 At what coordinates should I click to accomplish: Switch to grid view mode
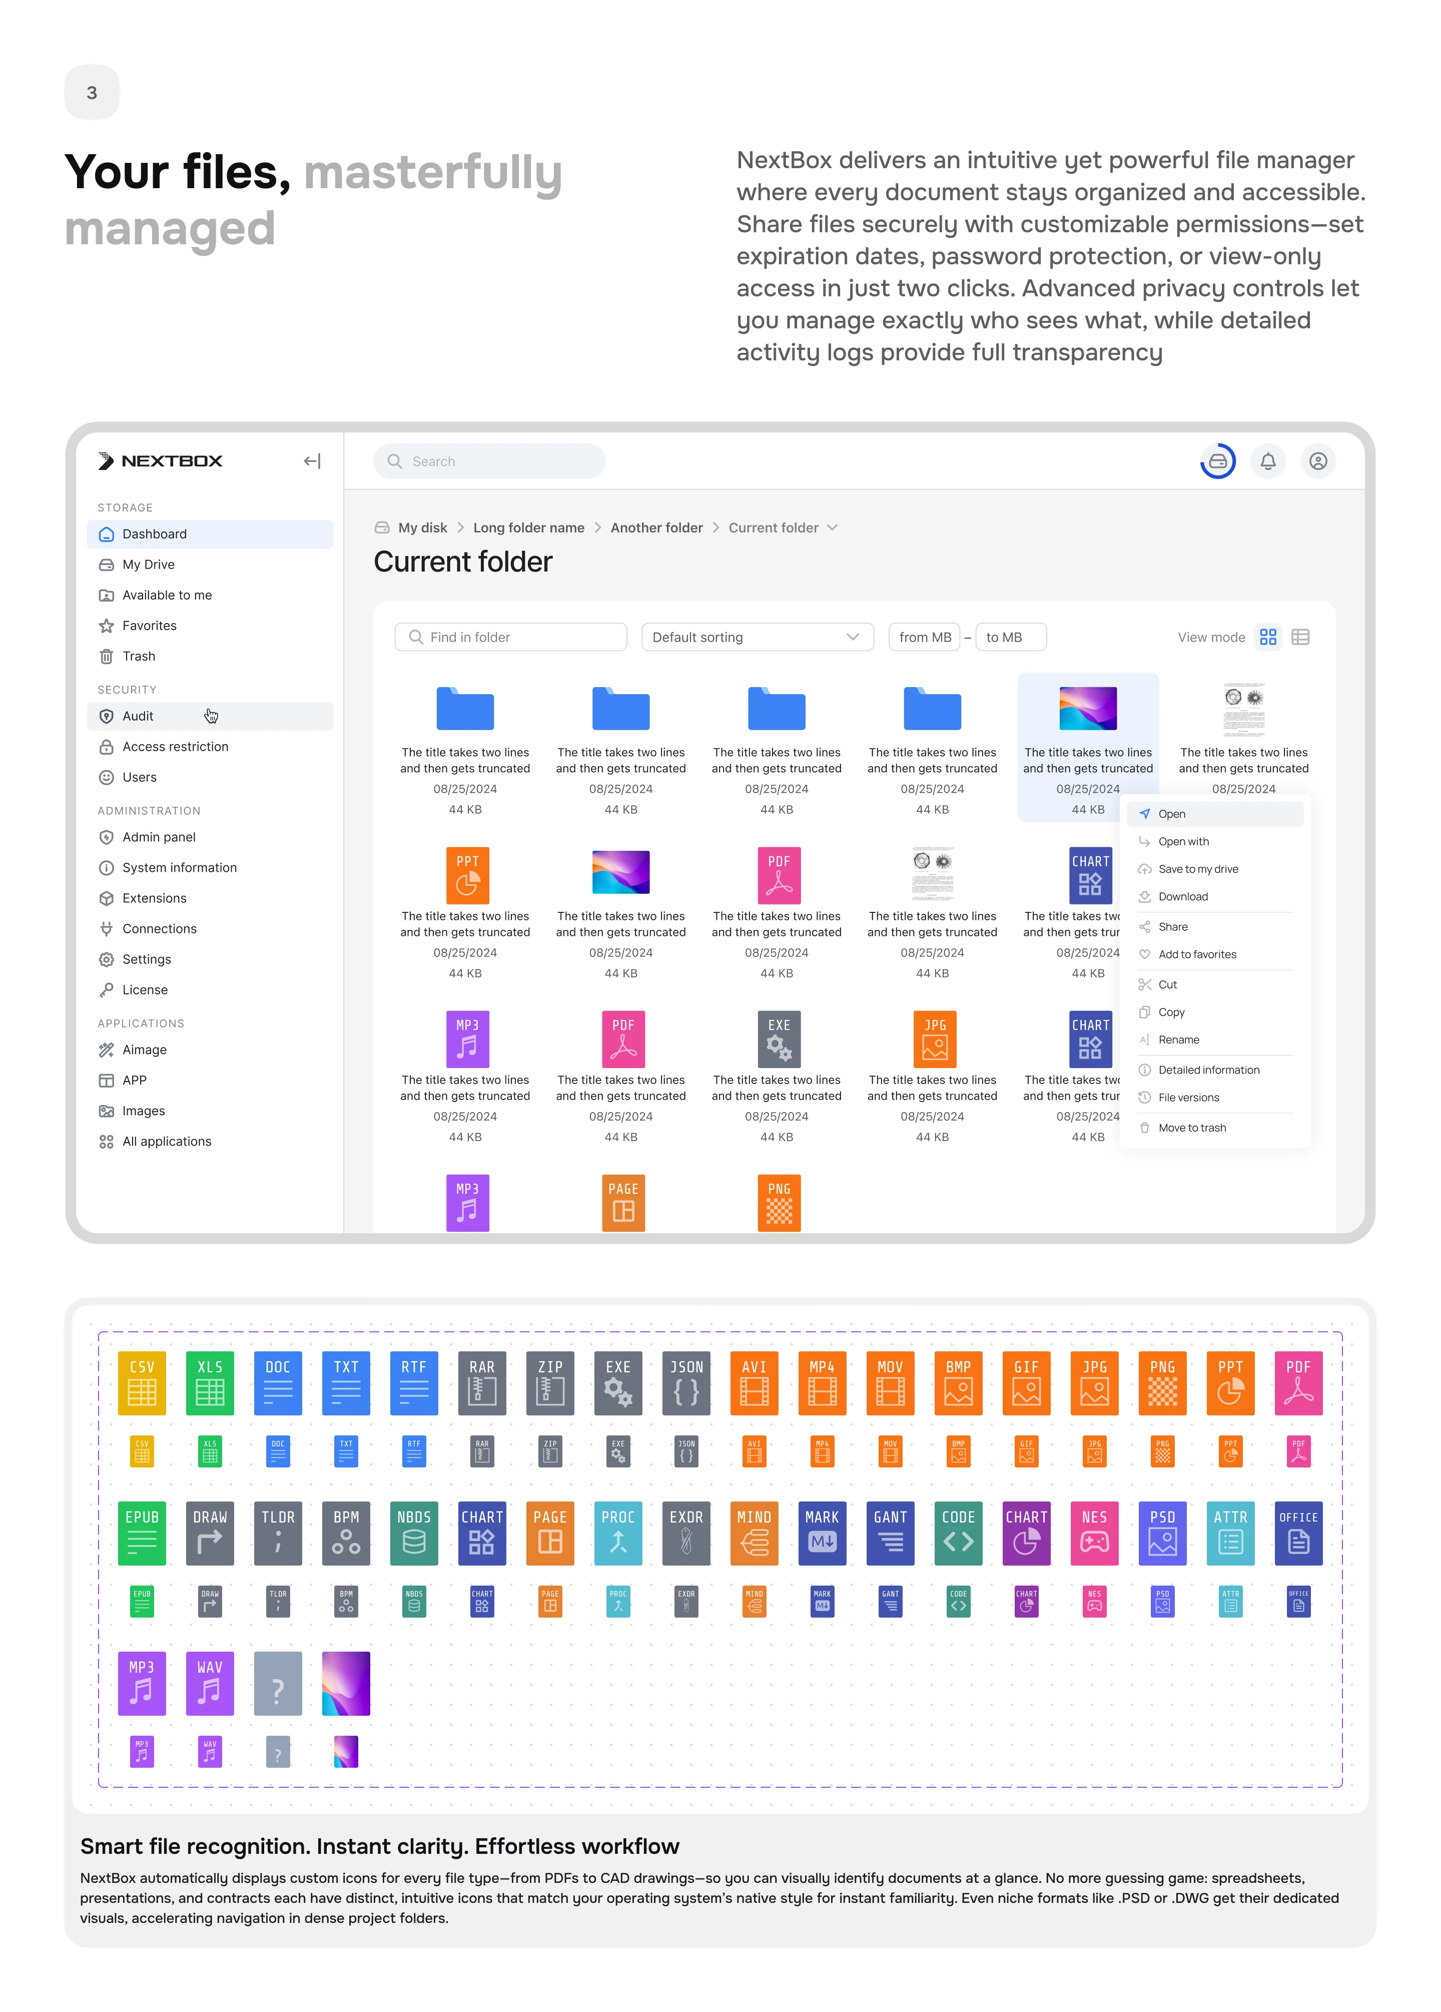tap(1267, 637)
